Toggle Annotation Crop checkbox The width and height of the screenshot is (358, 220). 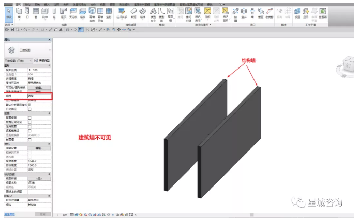pyautogui.click(x=29, y=126)
